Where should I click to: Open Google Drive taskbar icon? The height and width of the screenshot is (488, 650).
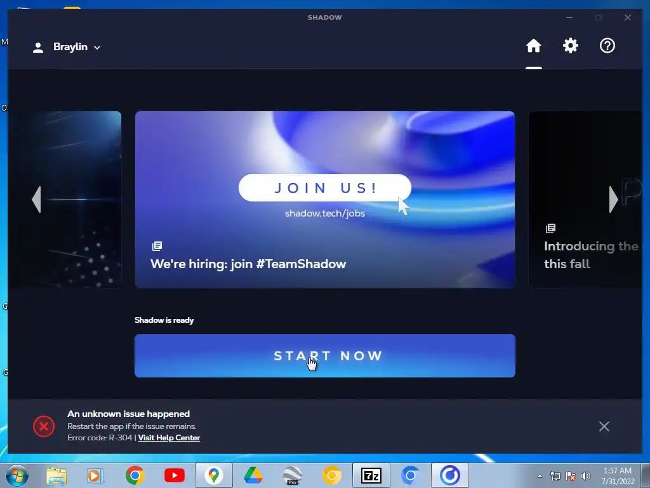click(x=253, y=475)
